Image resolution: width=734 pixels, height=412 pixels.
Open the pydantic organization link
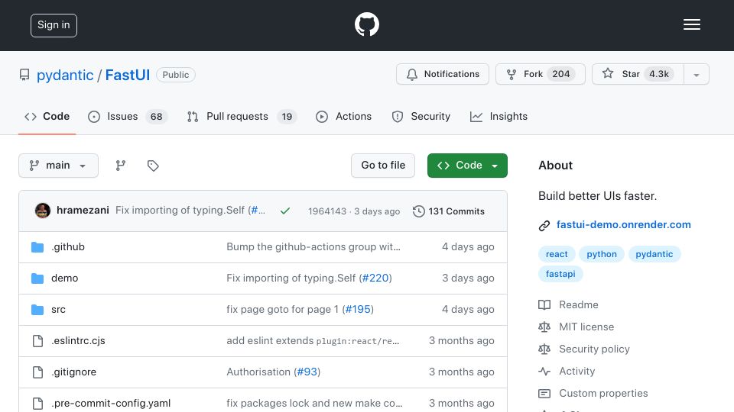[x=65, y=76]
